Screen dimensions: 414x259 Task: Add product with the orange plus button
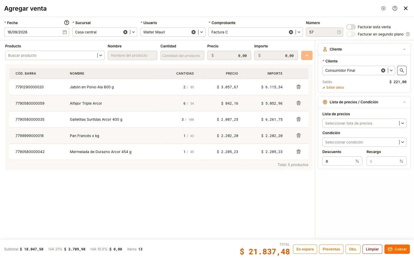coord(307,55)
